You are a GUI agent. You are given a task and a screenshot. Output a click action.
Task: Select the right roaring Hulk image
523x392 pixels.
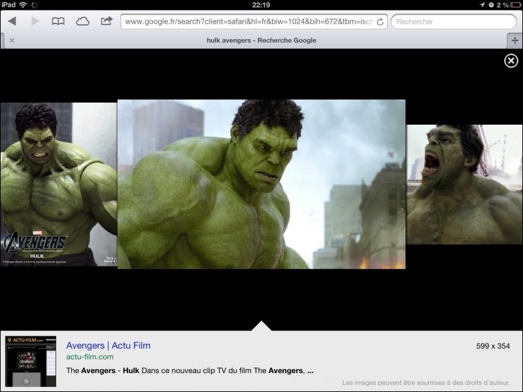pos(464,184)
